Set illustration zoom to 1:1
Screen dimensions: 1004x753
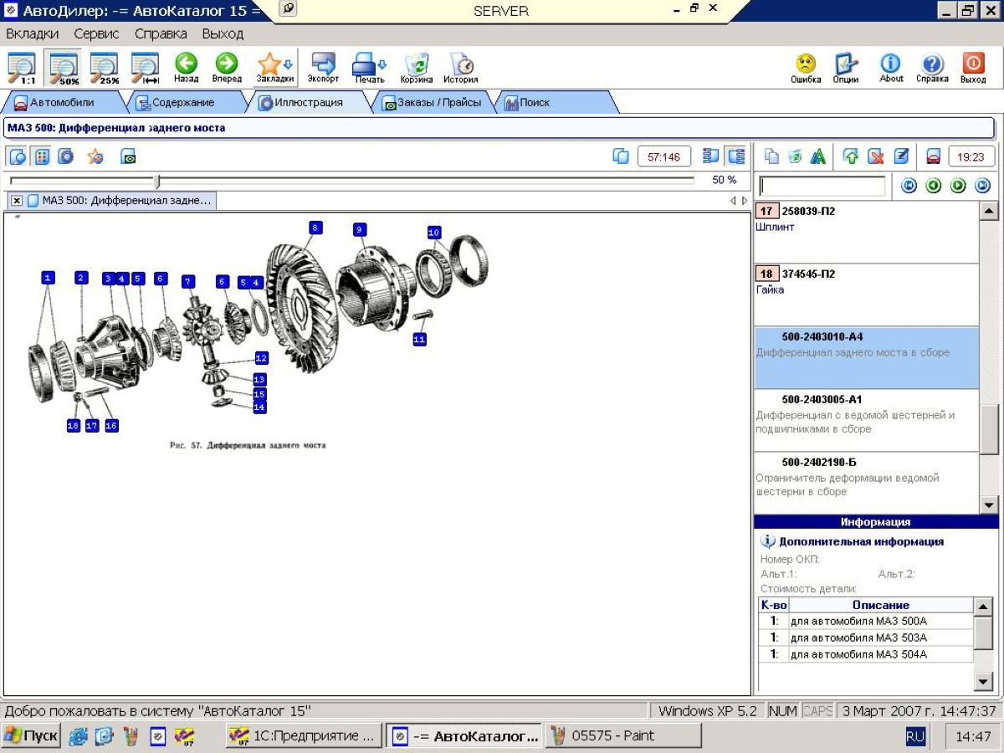pos(22,68)
